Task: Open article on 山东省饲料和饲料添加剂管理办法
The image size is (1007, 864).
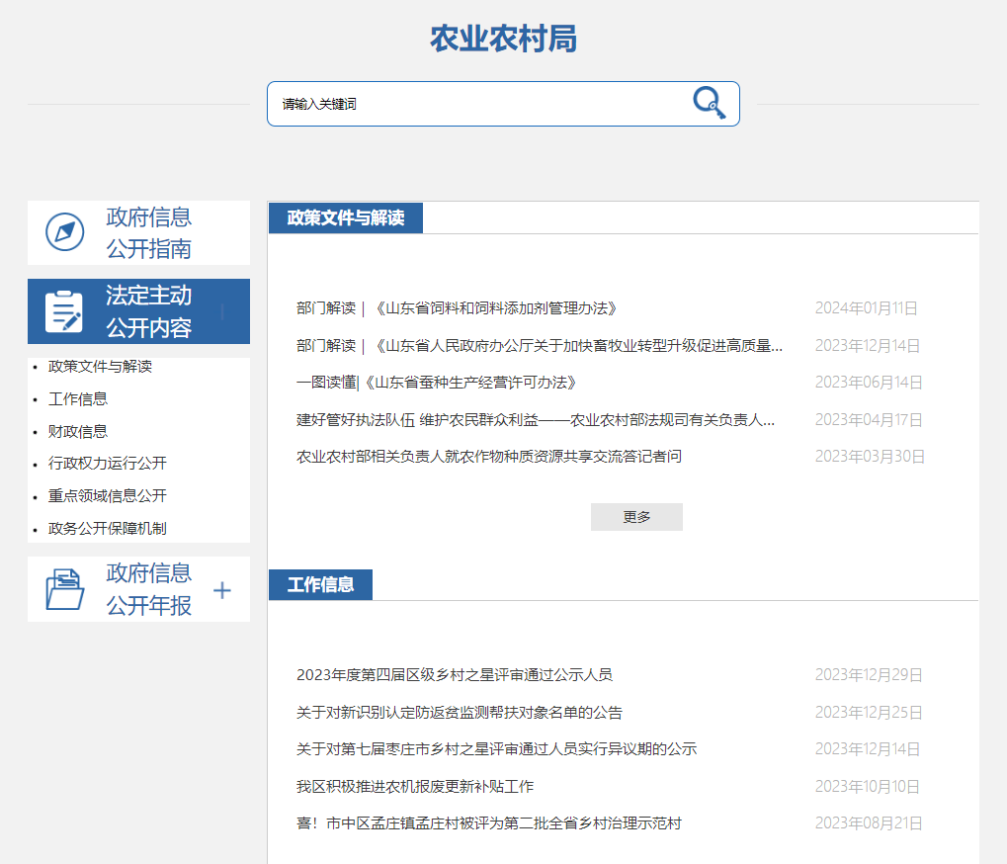Action: 457,308
